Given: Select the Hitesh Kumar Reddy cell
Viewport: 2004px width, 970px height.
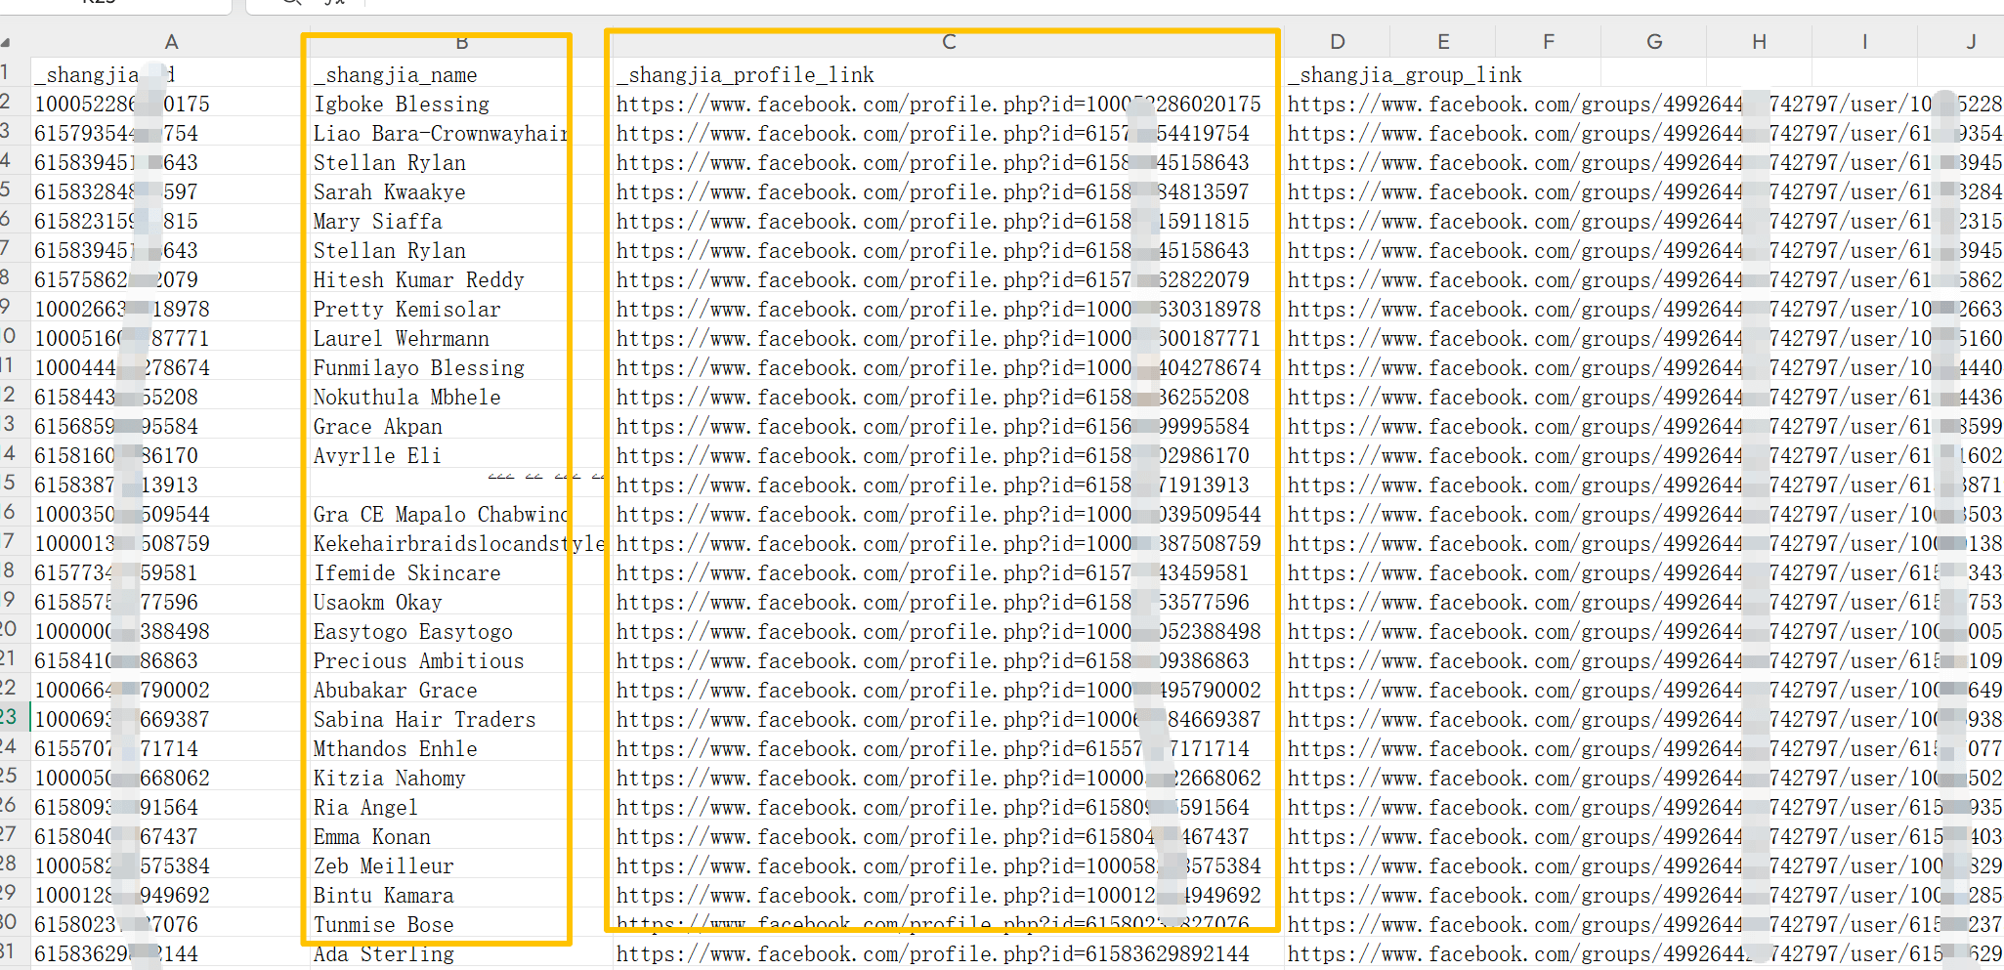Looking at the screenshot, I should click(418, 280).
